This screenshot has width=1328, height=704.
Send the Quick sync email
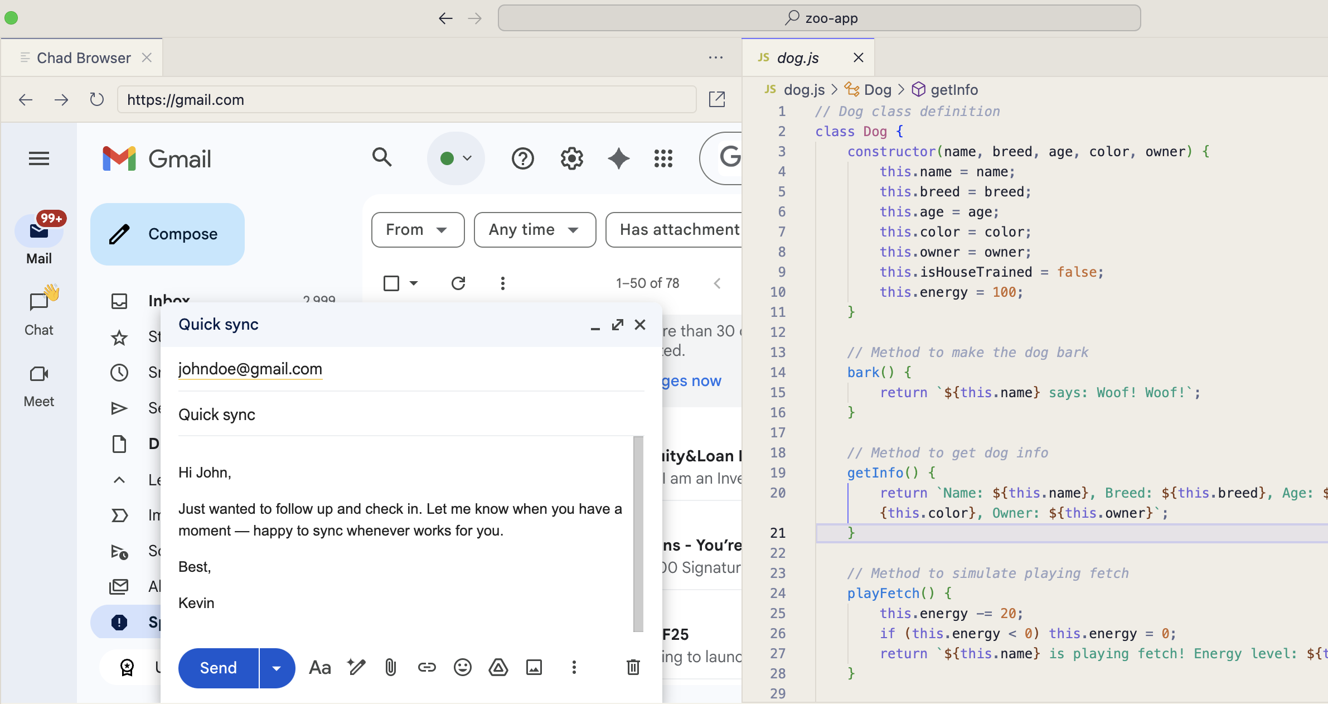[x=218, y=668]
